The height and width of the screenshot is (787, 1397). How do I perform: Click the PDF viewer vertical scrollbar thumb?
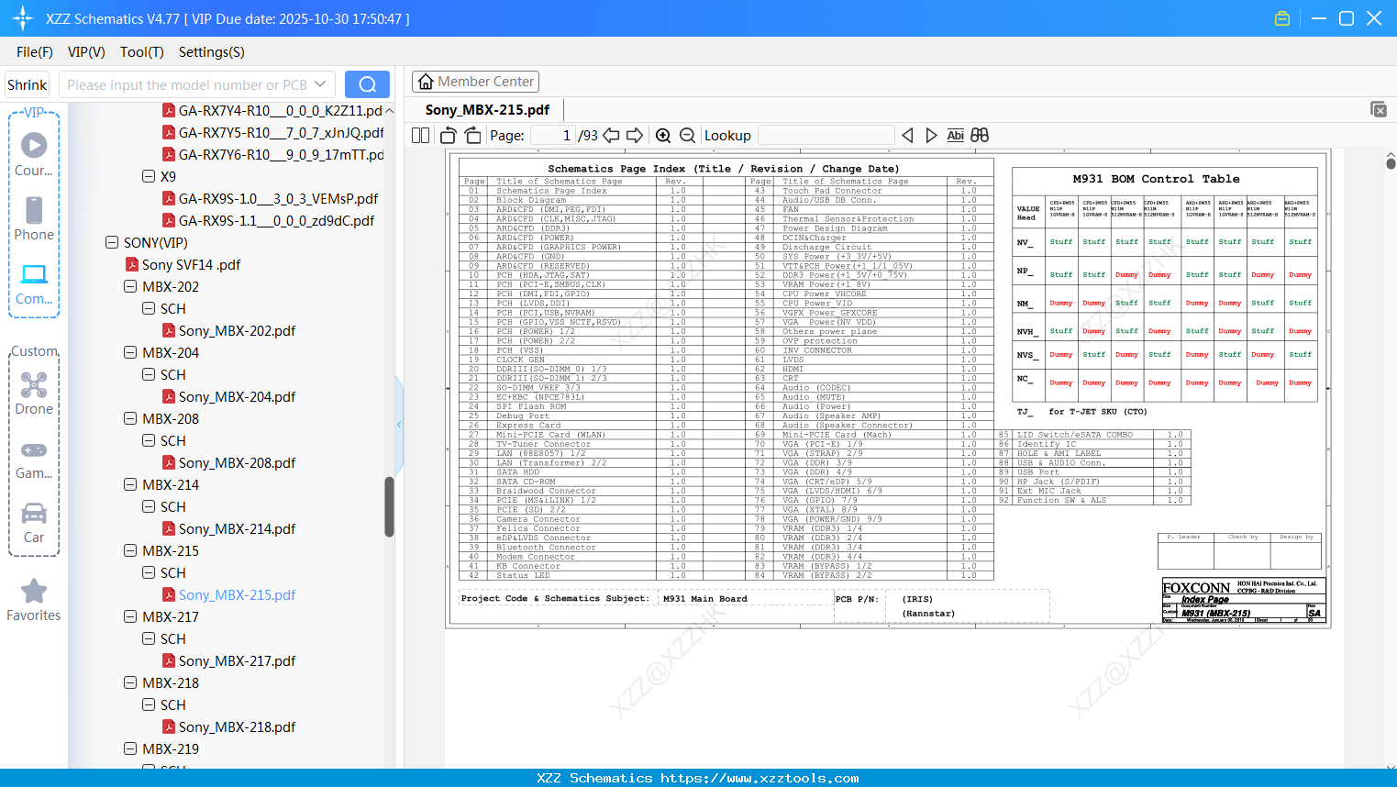click(1391, 162)
